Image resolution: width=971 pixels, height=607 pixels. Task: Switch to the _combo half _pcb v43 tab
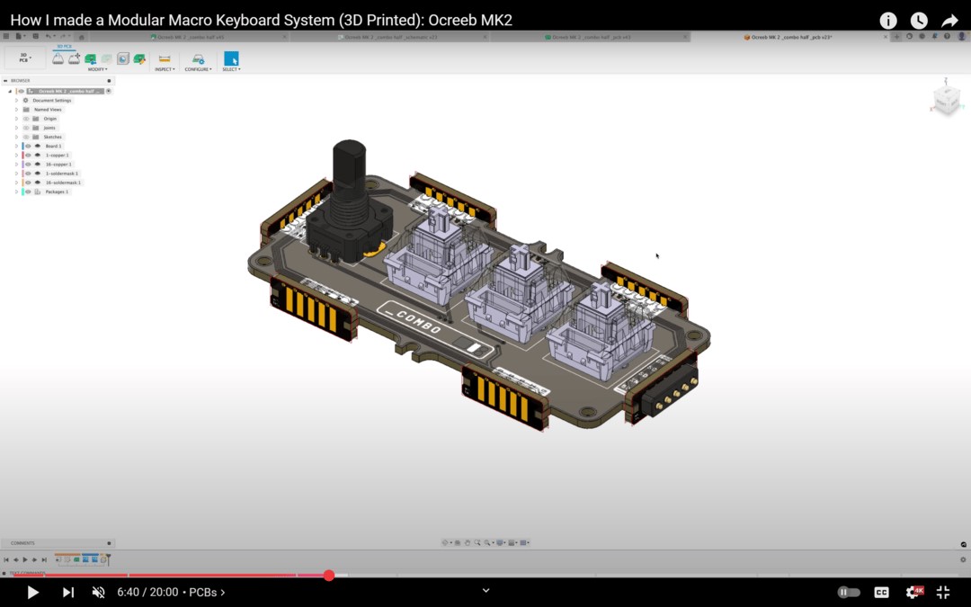pos(588,37)
